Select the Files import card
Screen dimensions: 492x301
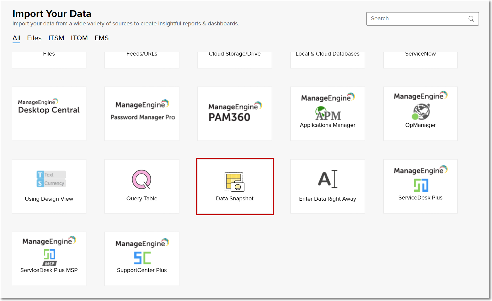[49, 60]
